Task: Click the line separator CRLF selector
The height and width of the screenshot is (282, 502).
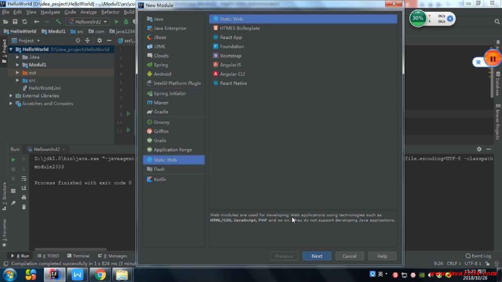Action: pyautogui.click(x=454, y=263)
